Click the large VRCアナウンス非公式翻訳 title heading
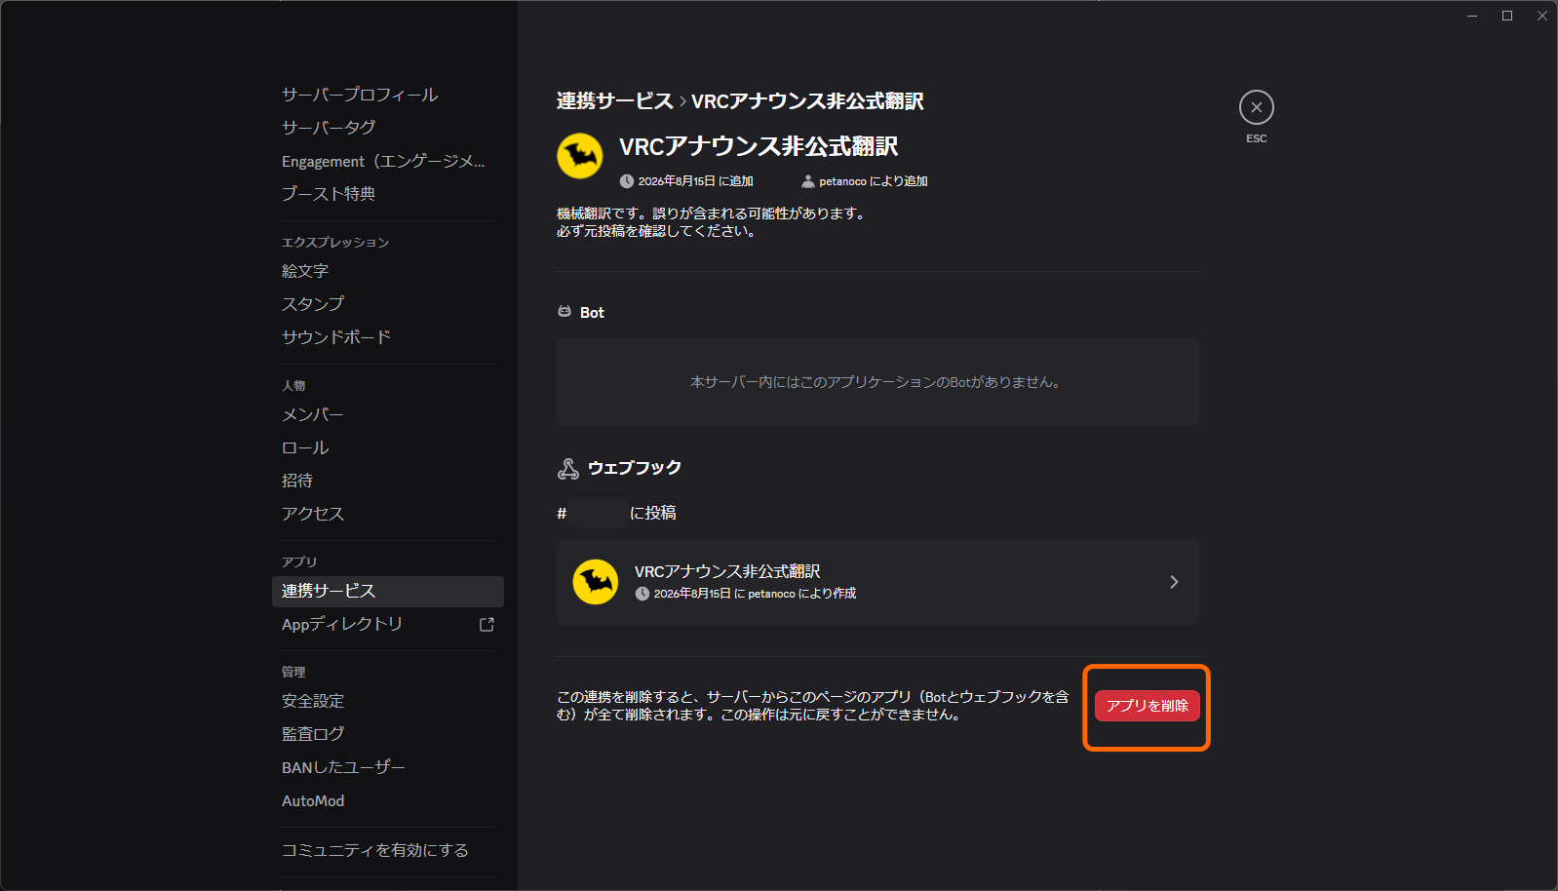The height and width of the screenshot is (891, 1558). tap(759, 146)
